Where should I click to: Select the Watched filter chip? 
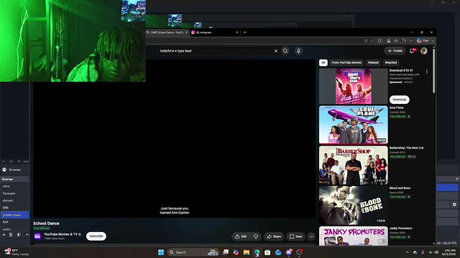[391, 63]
